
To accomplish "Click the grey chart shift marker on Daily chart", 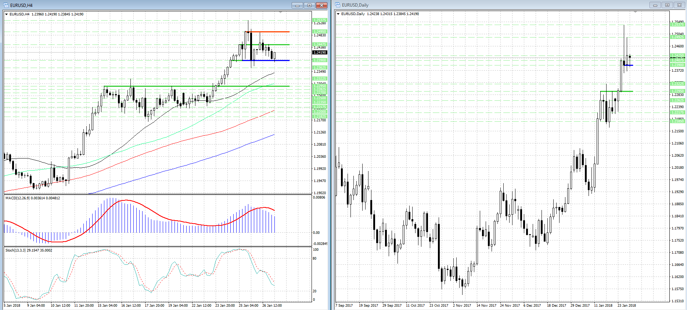I will [x=635, y=12].
